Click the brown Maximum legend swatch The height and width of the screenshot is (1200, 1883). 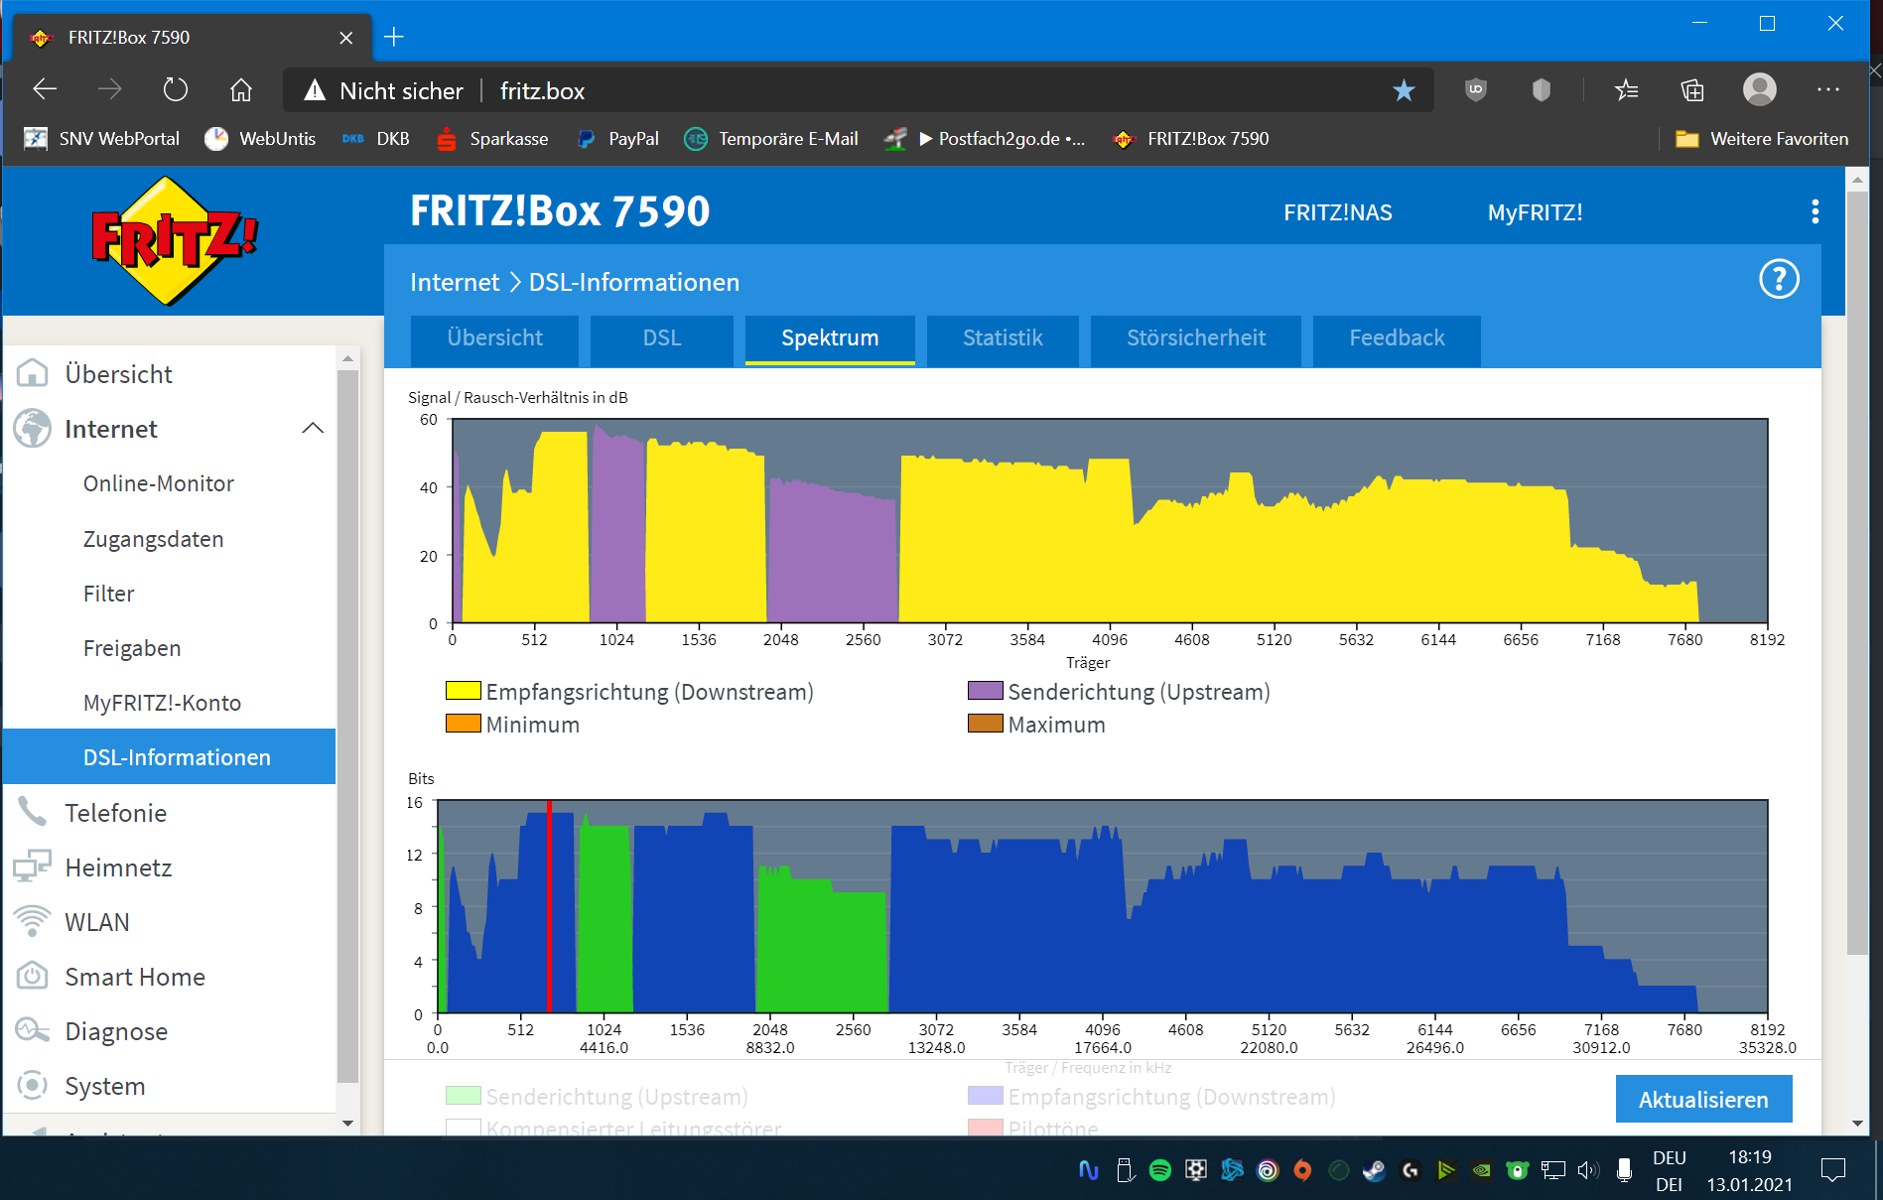[986, 724]
